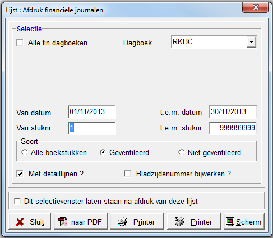
Task: Click the printer icon with the wrench
Action: [122, 222]
